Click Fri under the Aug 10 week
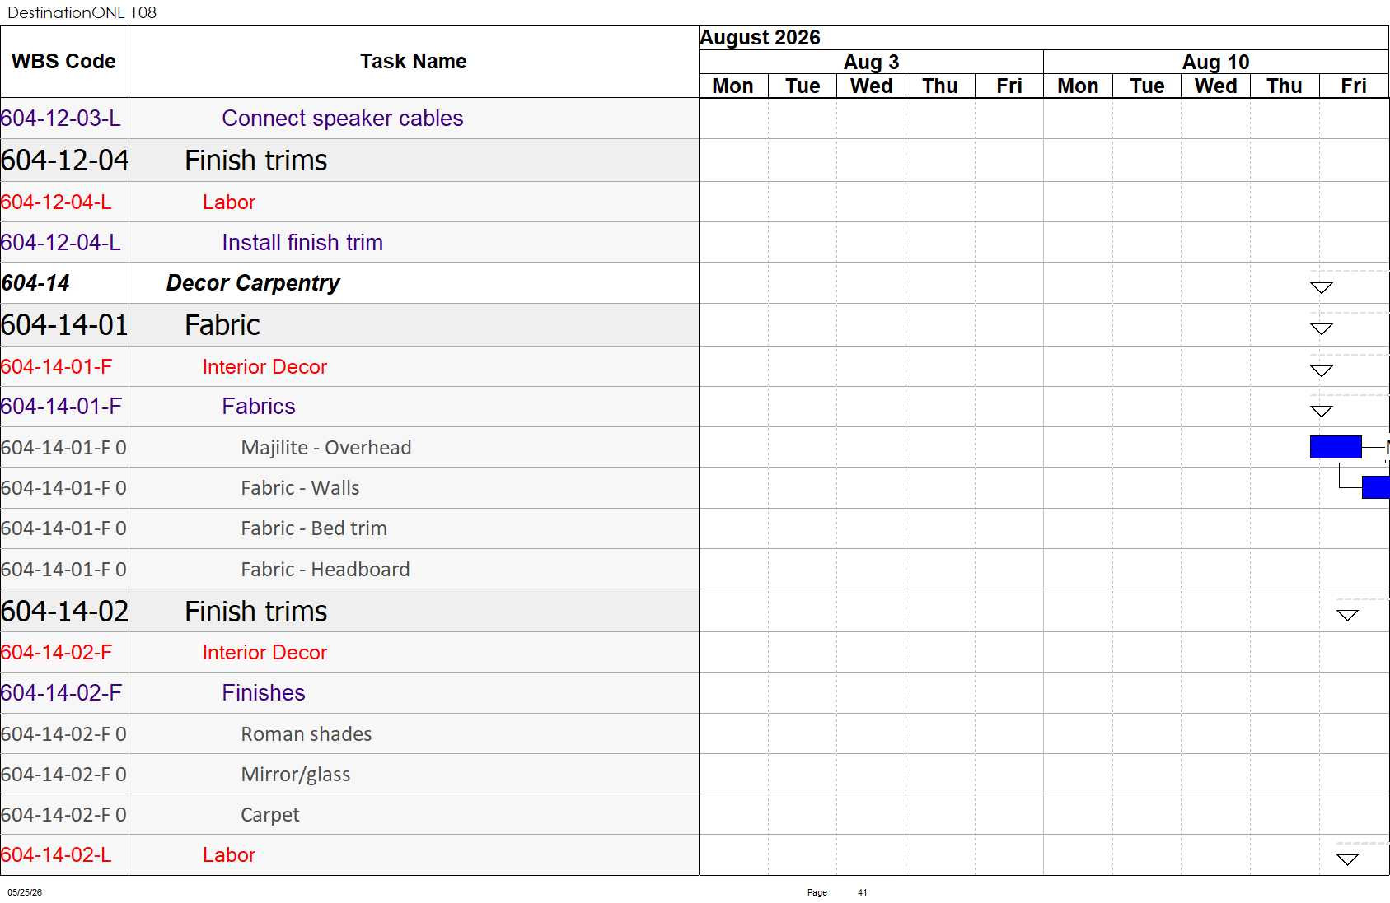The width and height of the screenshot is (1390, 903). coord(1354,86)
